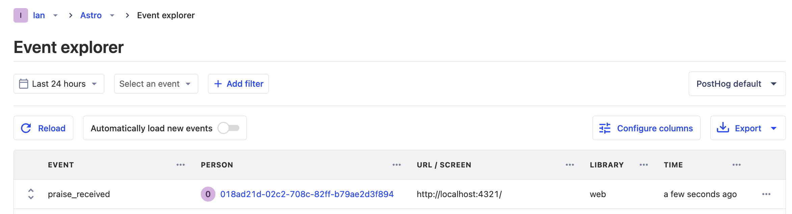Open the Export dropdown menu
The height and width of the screenshot is (214, 792).
[747, 128]
